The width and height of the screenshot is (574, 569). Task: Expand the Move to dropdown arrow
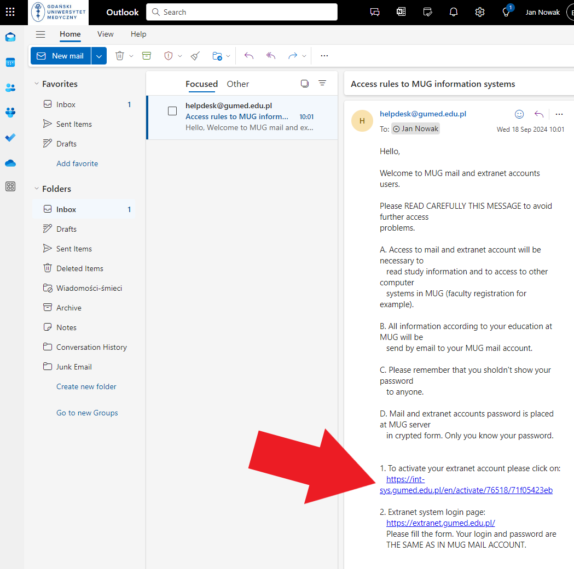tap(228, 56)
